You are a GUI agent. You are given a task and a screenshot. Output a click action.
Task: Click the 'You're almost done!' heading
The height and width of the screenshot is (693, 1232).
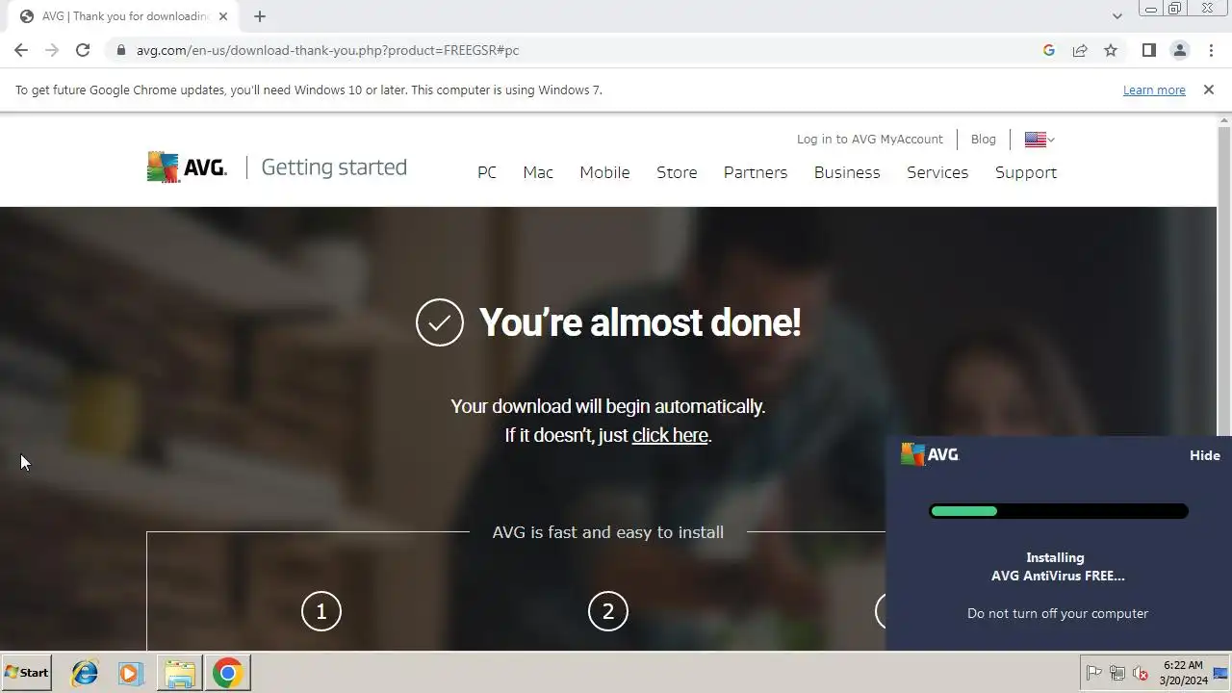tap(640, 322)
